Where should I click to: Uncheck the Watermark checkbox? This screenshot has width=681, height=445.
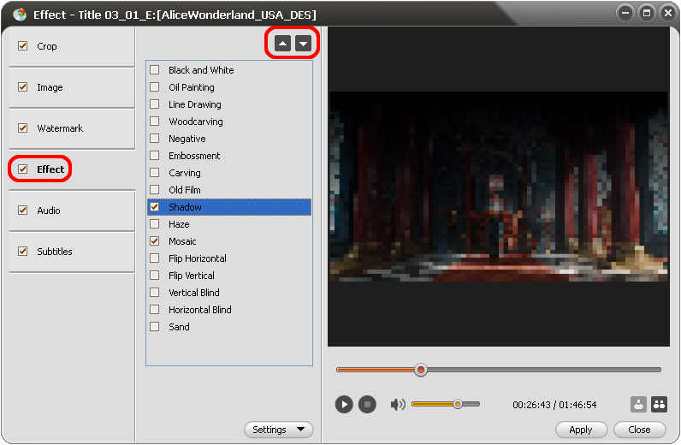[x=22, y=128]
